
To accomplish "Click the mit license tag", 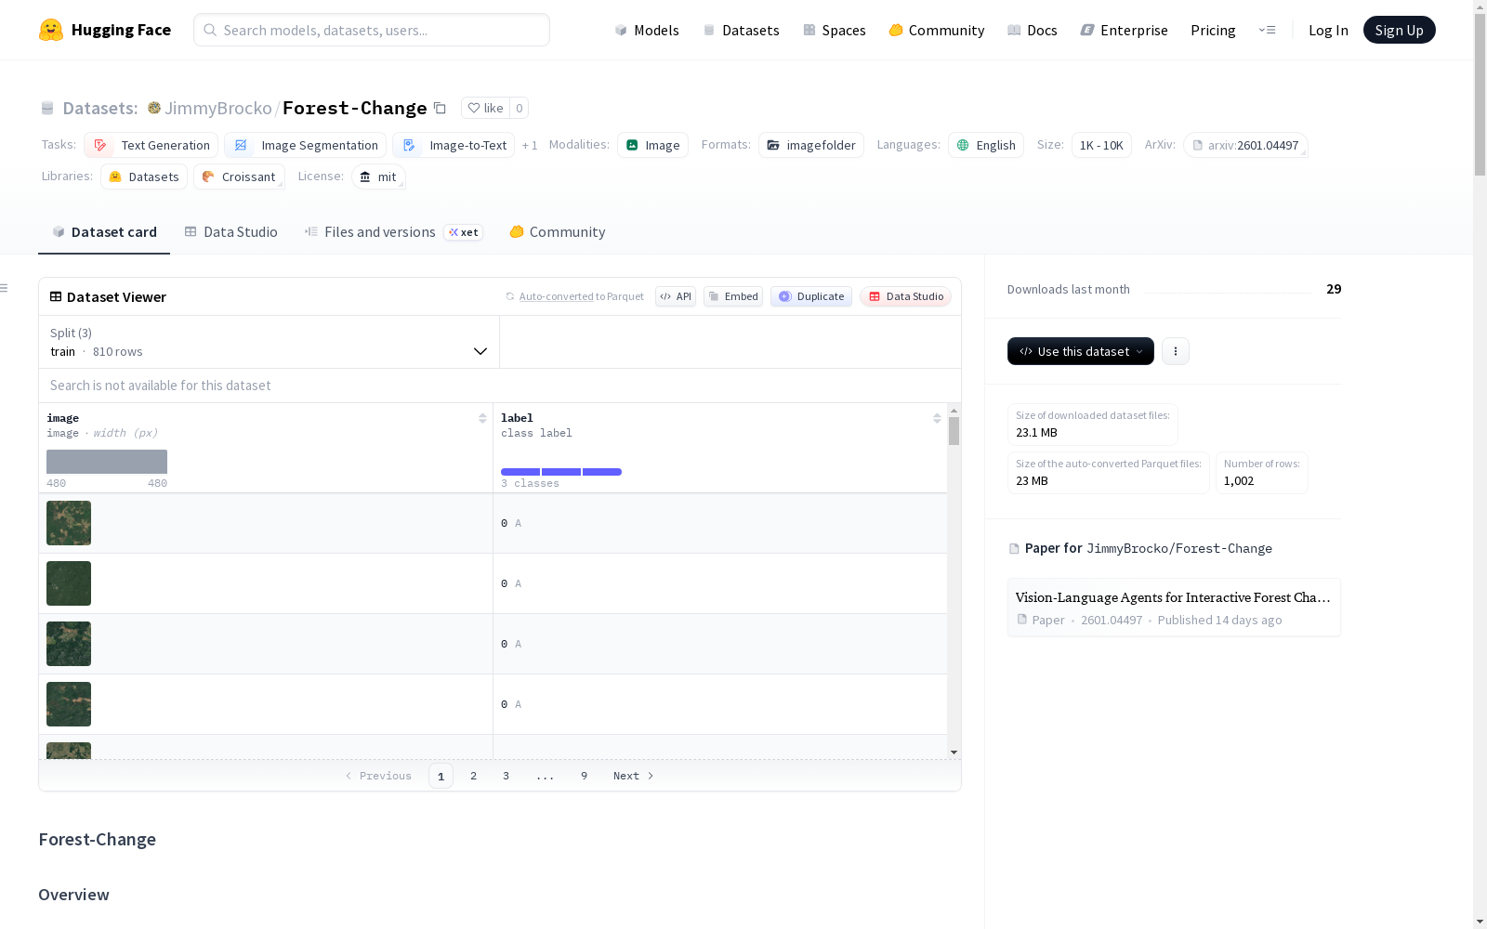I will (x=378, y=177).
